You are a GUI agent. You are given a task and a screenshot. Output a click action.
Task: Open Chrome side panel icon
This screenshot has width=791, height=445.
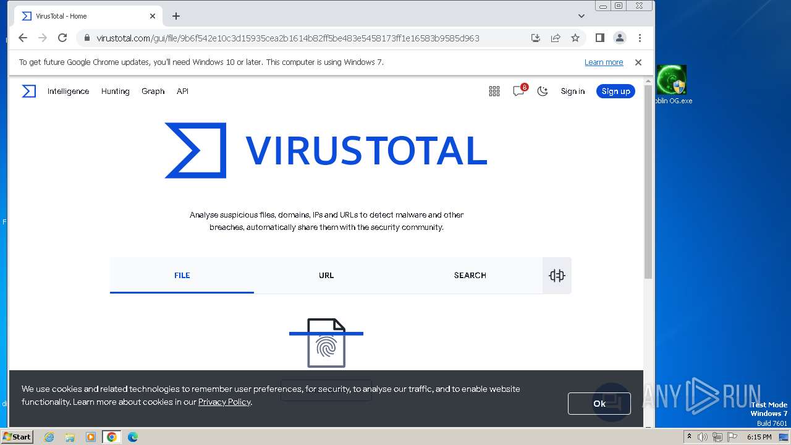tap(599, 38)
